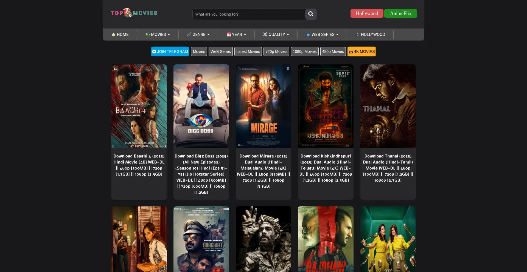The image size is (527, 272).
Task: Open the Download Baaghi 4 (2025) title link
Action: coord(139,165)
